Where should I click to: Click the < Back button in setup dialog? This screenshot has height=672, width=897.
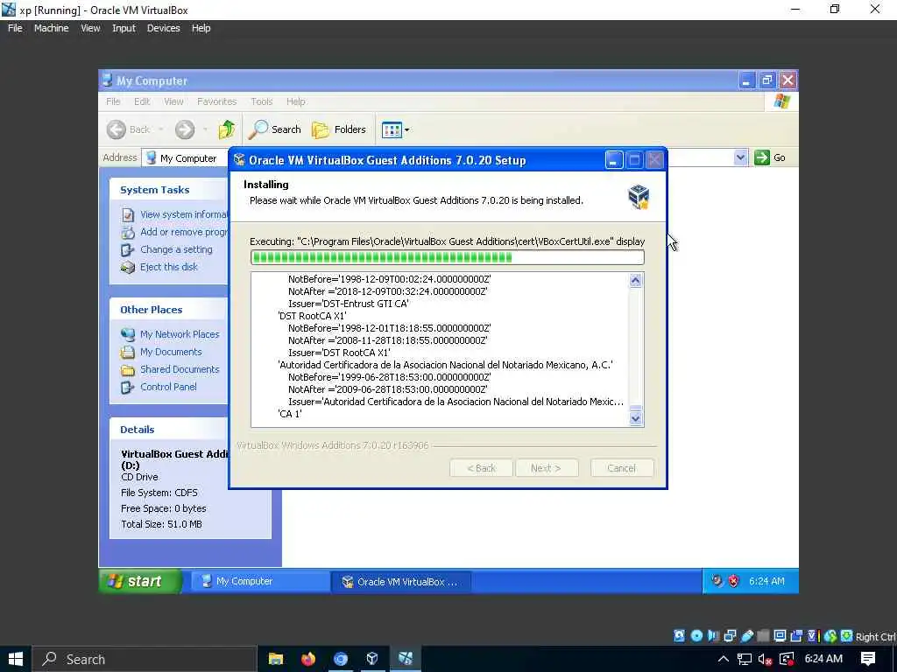click(481, 468)
